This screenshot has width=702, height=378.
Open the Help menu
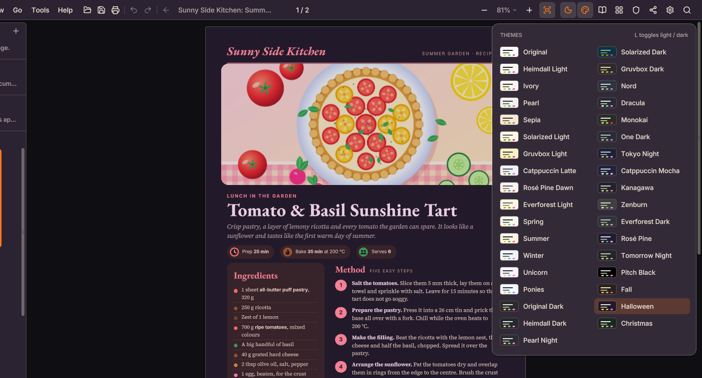coord(65,10)
